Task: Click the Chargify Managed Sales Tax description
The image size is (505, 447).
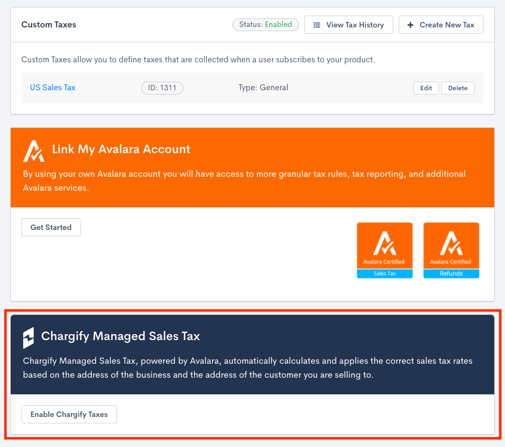Action: (247, 367)
